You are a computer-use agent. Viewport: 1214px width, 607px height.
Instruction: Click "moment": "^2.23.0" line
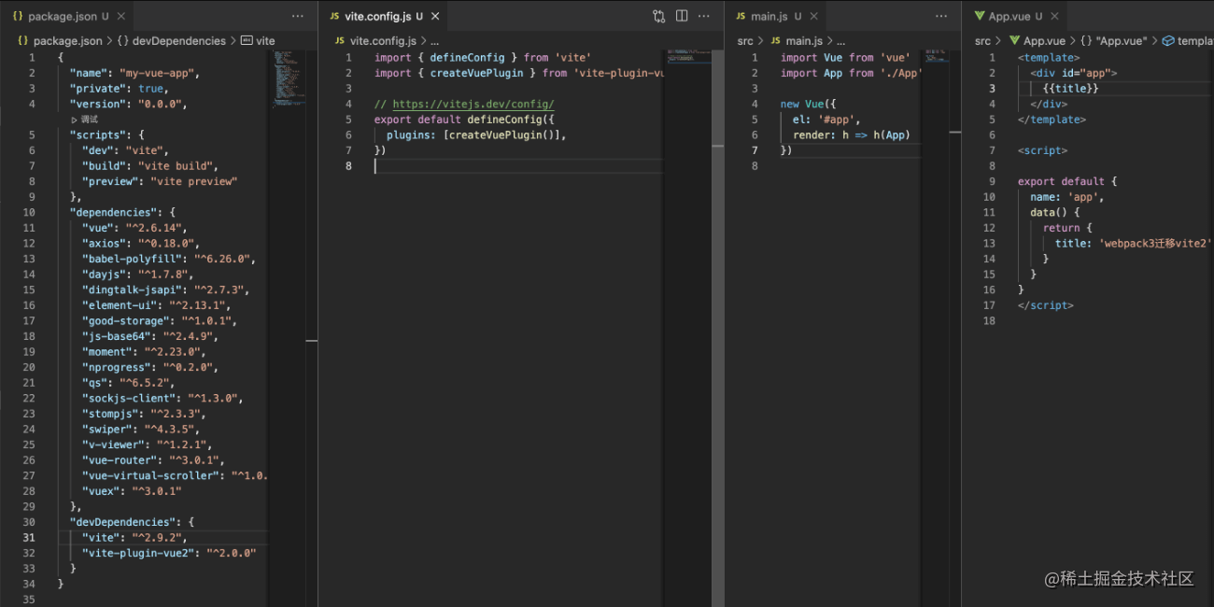pos(144,352)
